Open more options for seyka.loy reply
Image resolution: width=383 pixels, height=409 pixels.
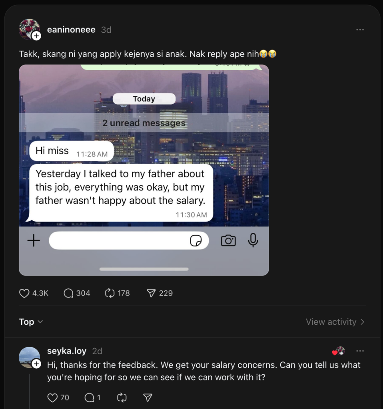click(360, 351)
